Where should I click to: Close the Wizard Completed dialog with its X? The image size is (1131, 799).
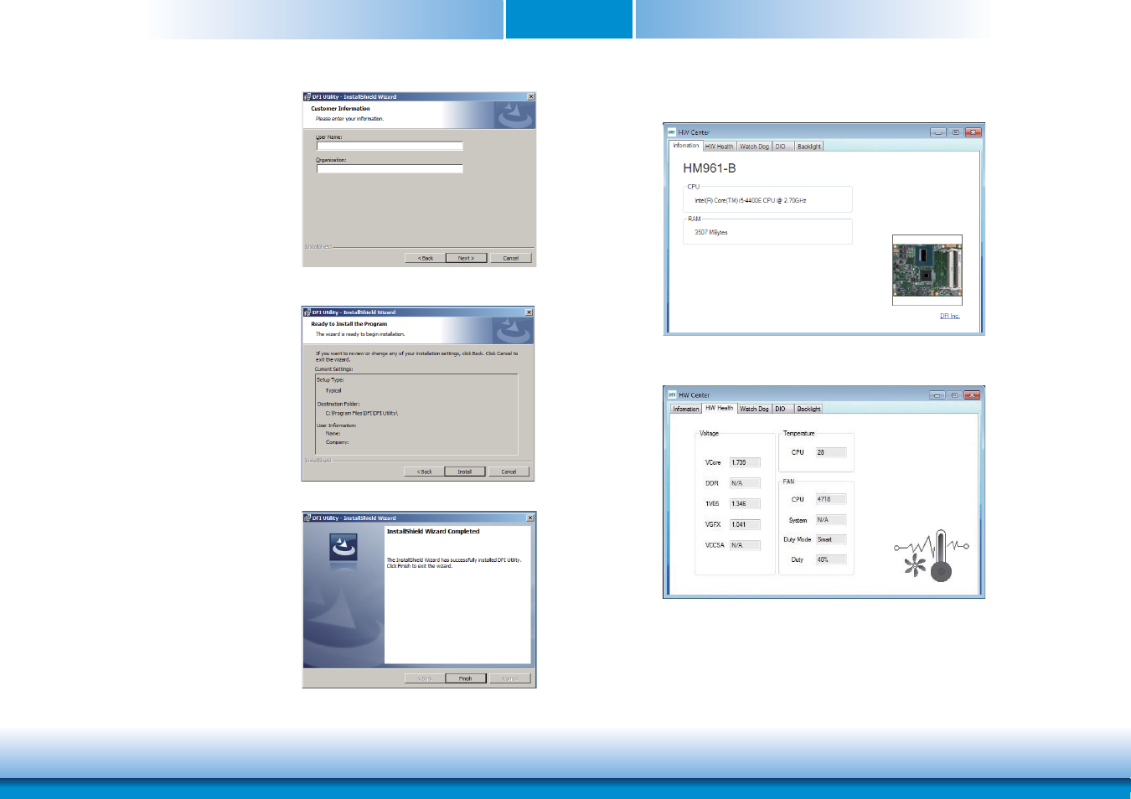pyautogui.click(x=530, y=518)
